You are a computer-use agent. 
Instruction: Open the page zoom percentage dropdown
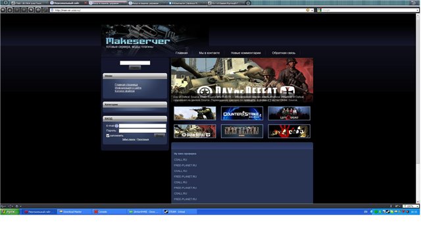410,206
